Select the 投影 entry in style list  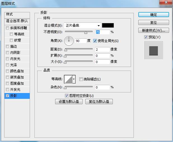point(17,96)
